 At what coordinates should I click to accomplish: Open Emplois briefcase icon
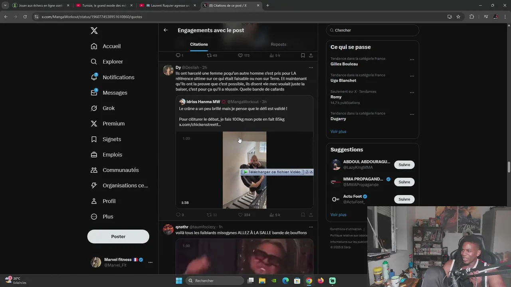tap(94, 155)
